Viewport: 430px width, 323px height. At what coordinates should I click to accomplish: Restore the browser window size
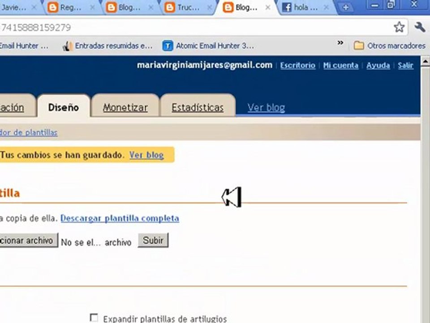391,4
